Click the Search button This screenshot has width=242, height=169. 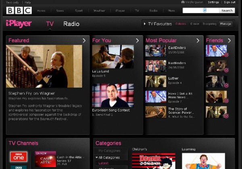pos(227,10)
